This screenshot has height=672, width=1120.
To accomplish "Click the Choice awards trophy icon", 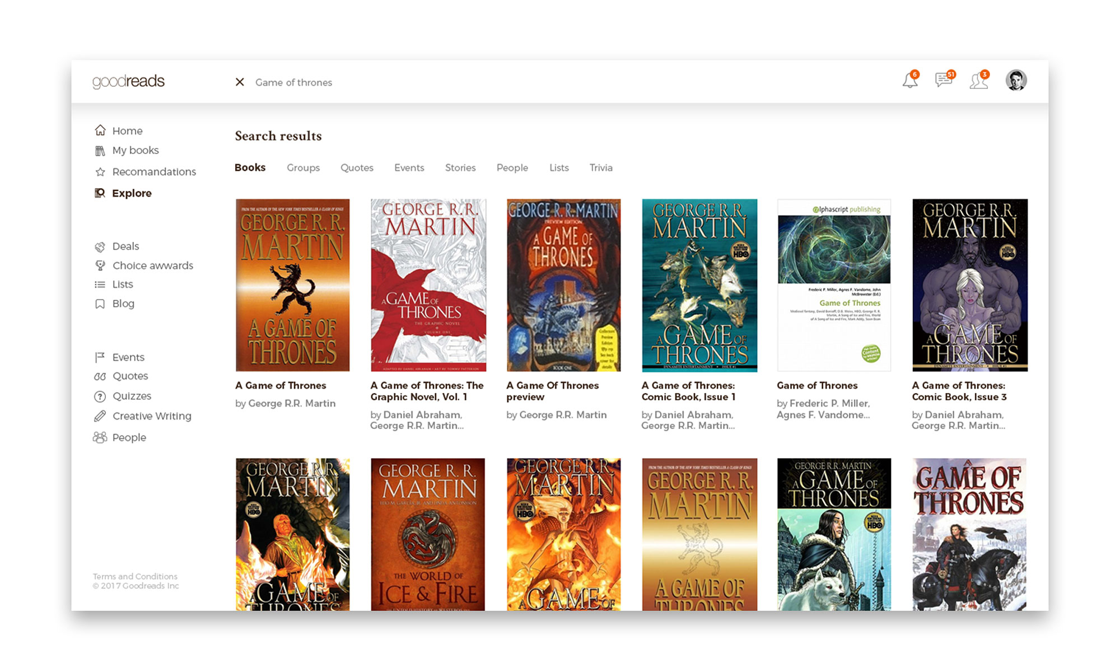I will click(100, 265).
